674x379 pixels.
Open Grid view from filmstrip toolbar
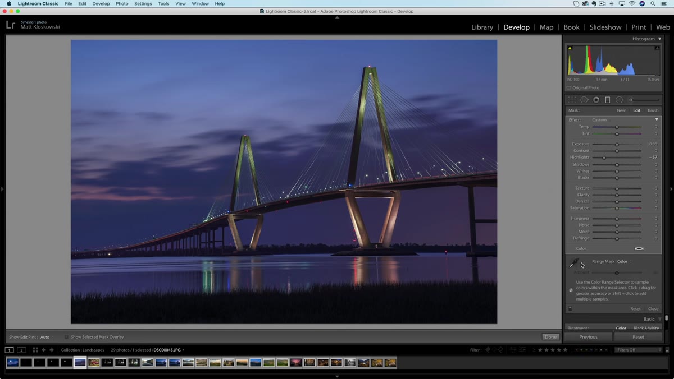click(x=35, y=350)
